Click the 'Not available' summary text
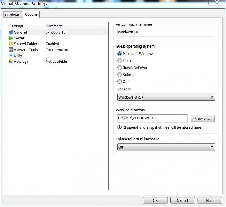 click(56, 61)
